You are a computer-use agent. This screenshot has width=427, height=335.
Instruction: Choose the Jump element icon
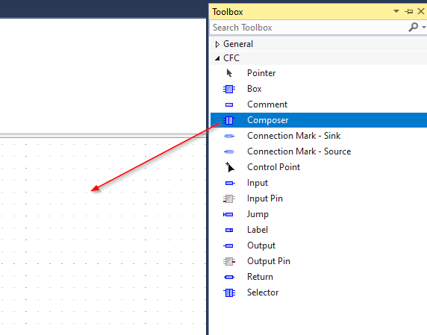228,214
